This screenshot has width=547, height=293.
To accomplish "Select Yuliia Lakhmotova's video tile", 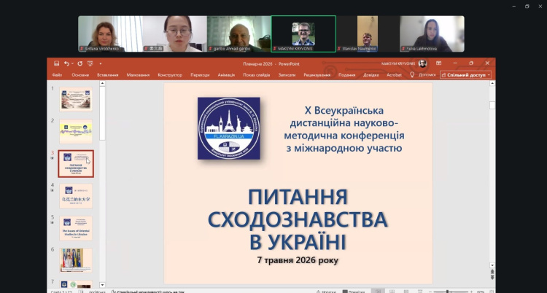I will [432, 34].
